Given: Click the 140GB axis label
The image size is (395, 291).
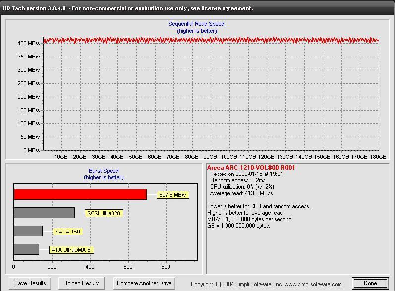Looking at the screenshot, I should click(x=303, y=157).
